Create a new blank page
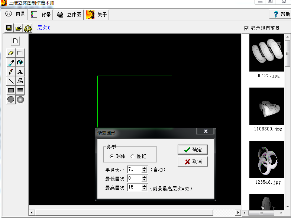The image size is (291, 218). (15, 41)
